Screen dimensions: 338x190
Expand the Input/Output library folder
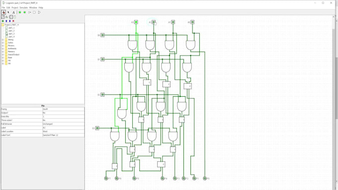point(3,55)
